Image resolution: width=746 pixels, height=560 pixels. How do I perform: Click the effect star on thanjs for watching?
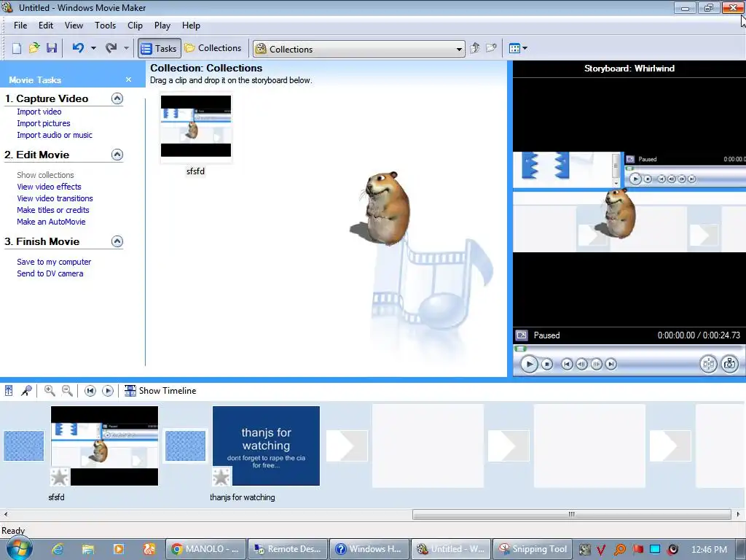point(221,477)
